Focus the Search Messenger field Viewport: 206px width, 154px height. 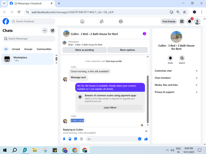click(29, 39)
